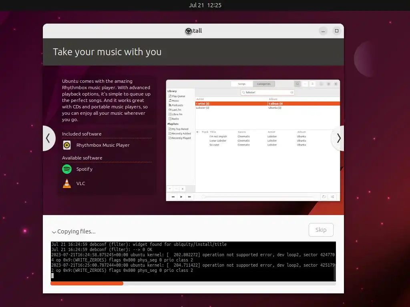Screen dimensions: 410x307
Task: Click log line "debconf (filter): --> 0 OK"
Action: pyautogui.click(x=121, y=249)
